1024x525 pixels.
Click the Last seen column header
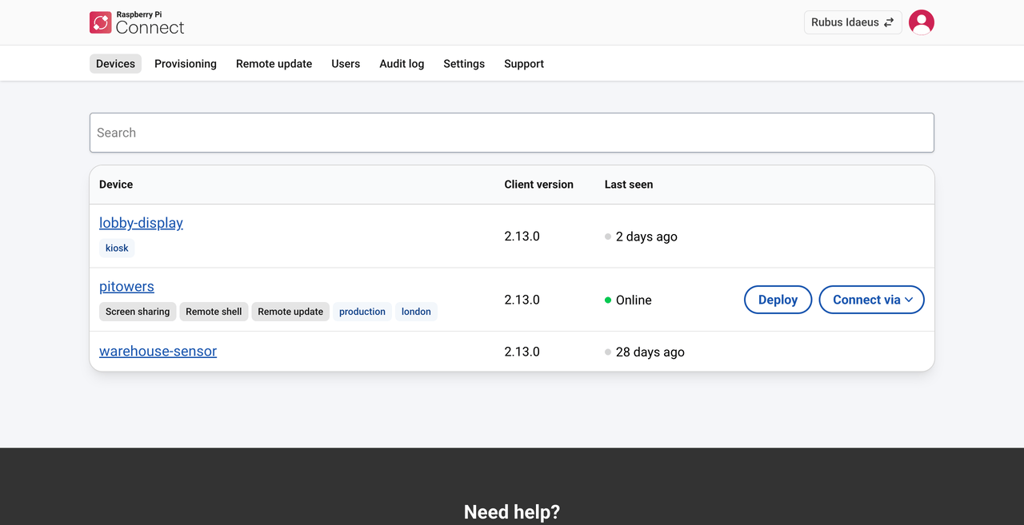[629, 185]
